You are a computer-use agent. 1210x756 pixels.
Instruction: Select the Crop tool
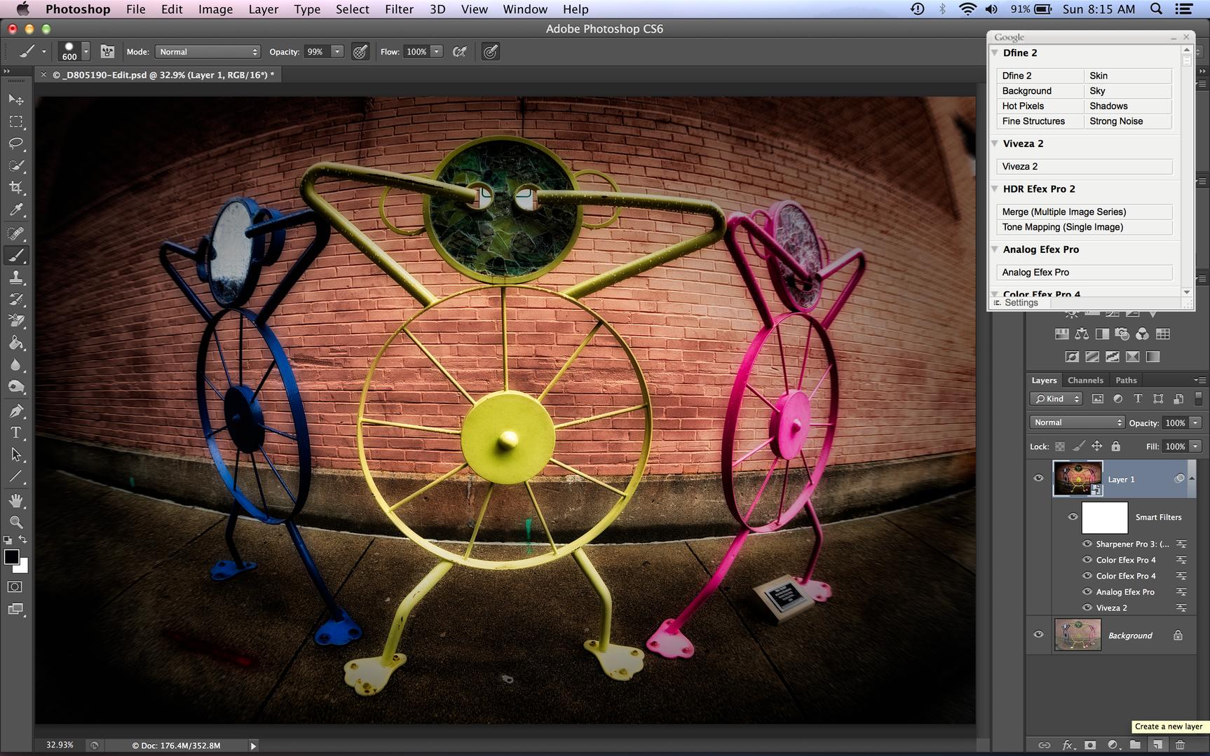click(15, 187)
